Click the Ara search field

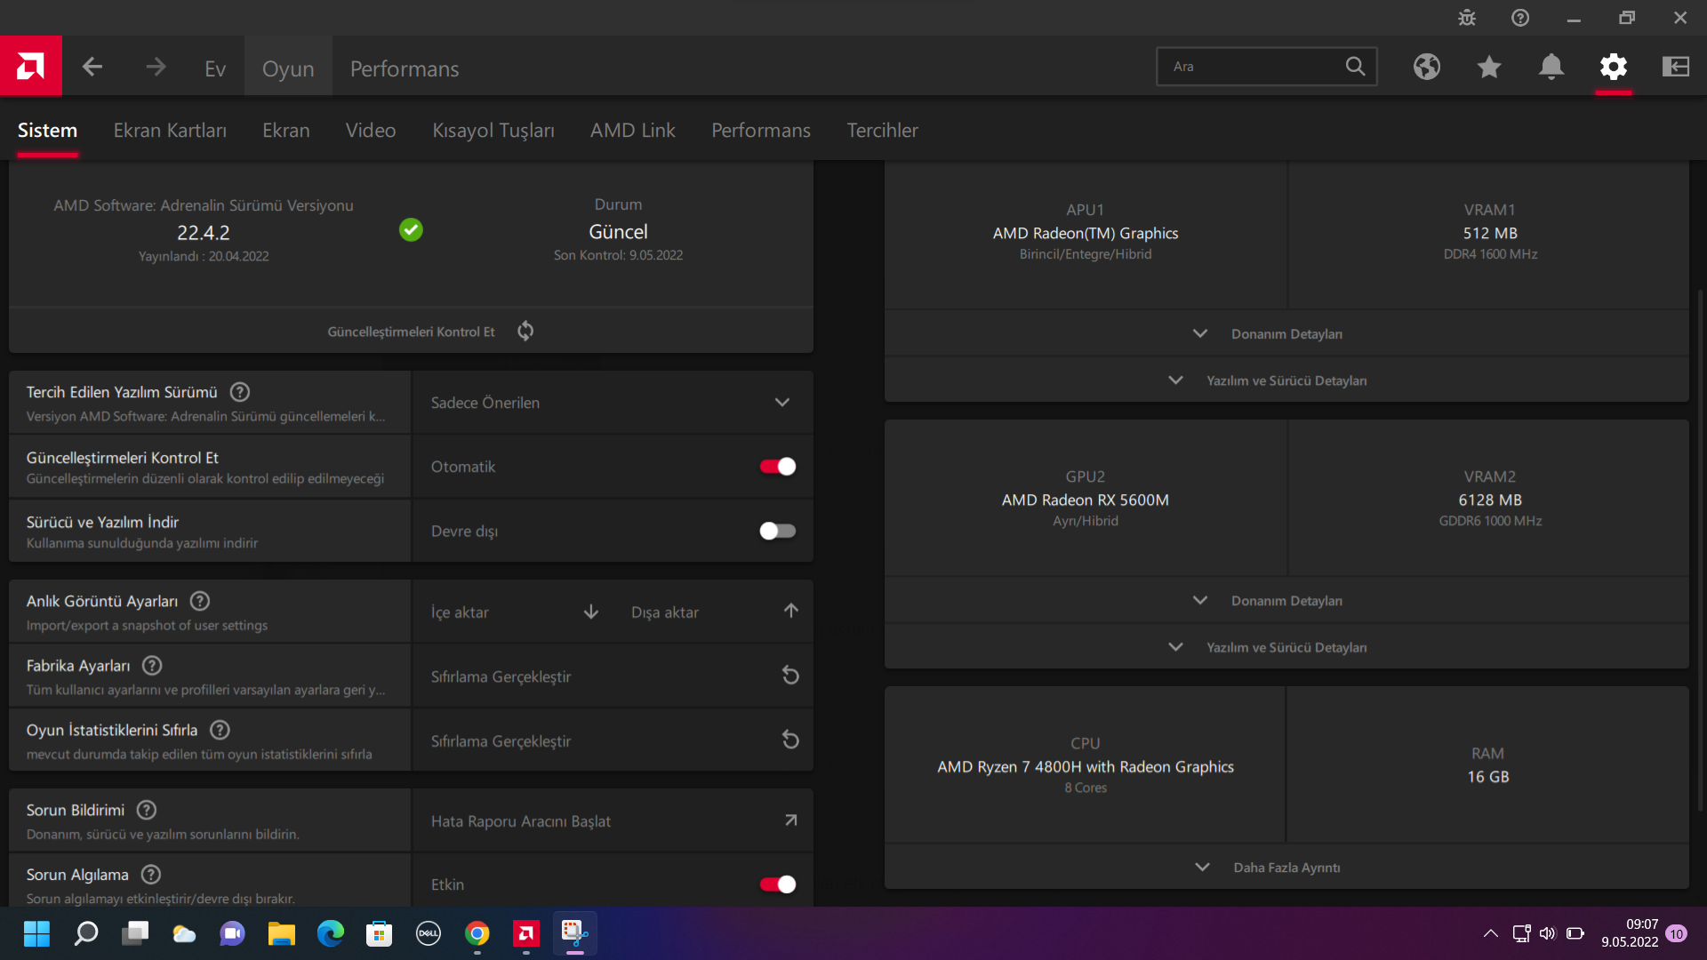click(1254, 67)
